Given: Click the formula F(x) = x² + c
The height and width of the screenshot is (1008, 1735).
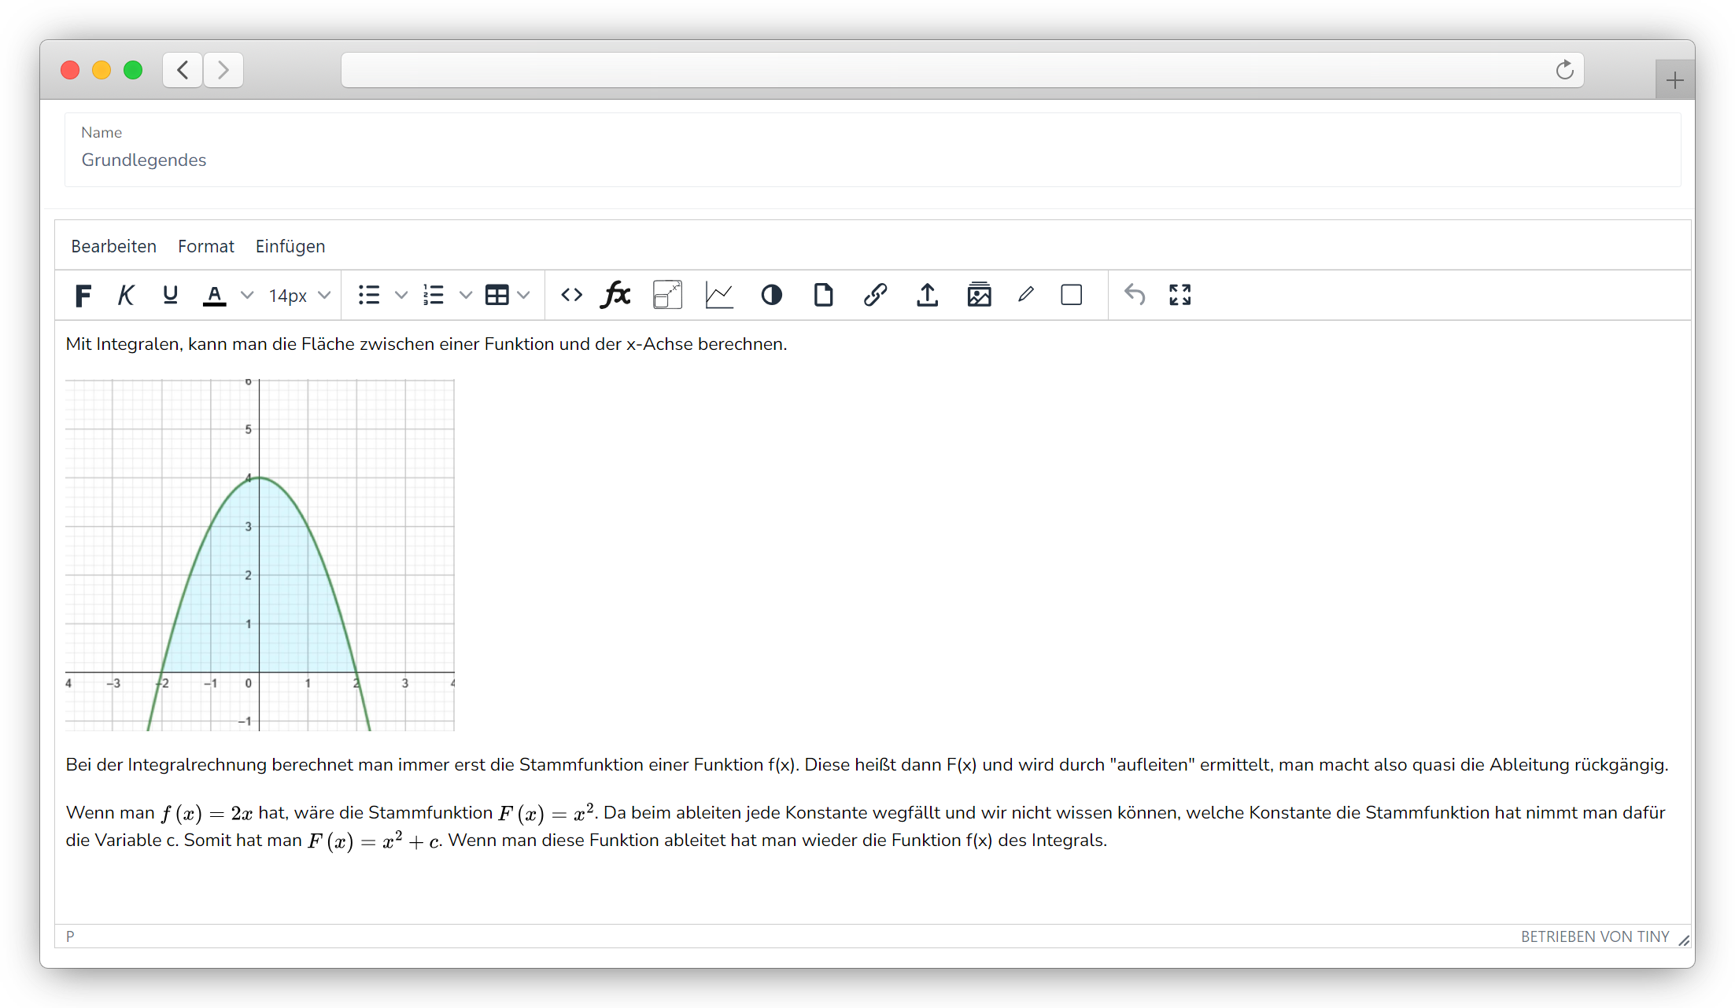Looking at the screenshot, I should coord(375,841).
